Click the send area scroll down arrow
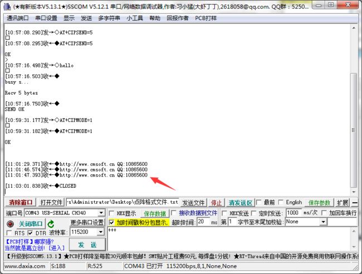 click(x=354, y=247)
